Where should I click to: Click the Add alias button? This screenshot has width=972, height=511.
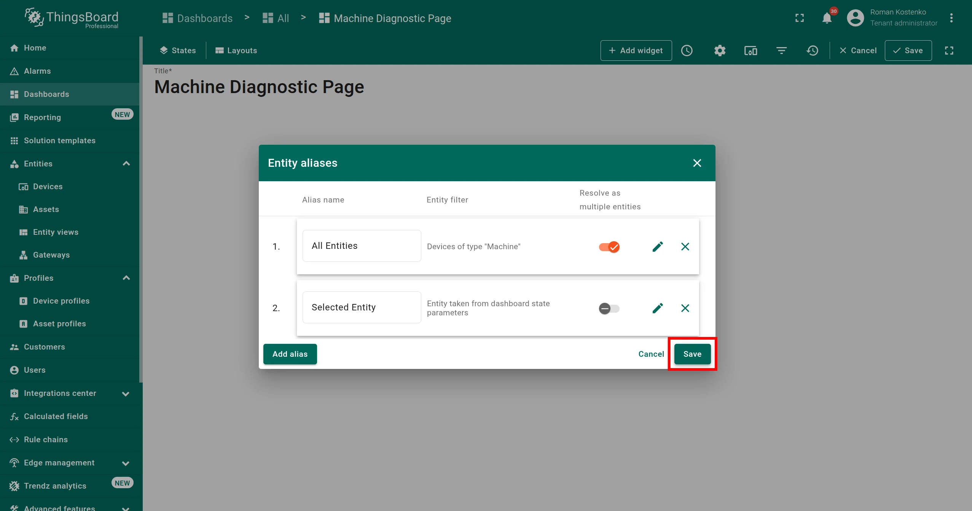tap(290, 354)
